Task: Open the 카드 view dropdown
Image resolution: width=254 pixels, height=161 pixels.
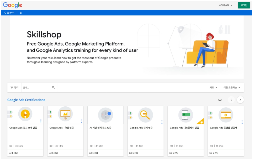Action: click(x=213, y=87)
